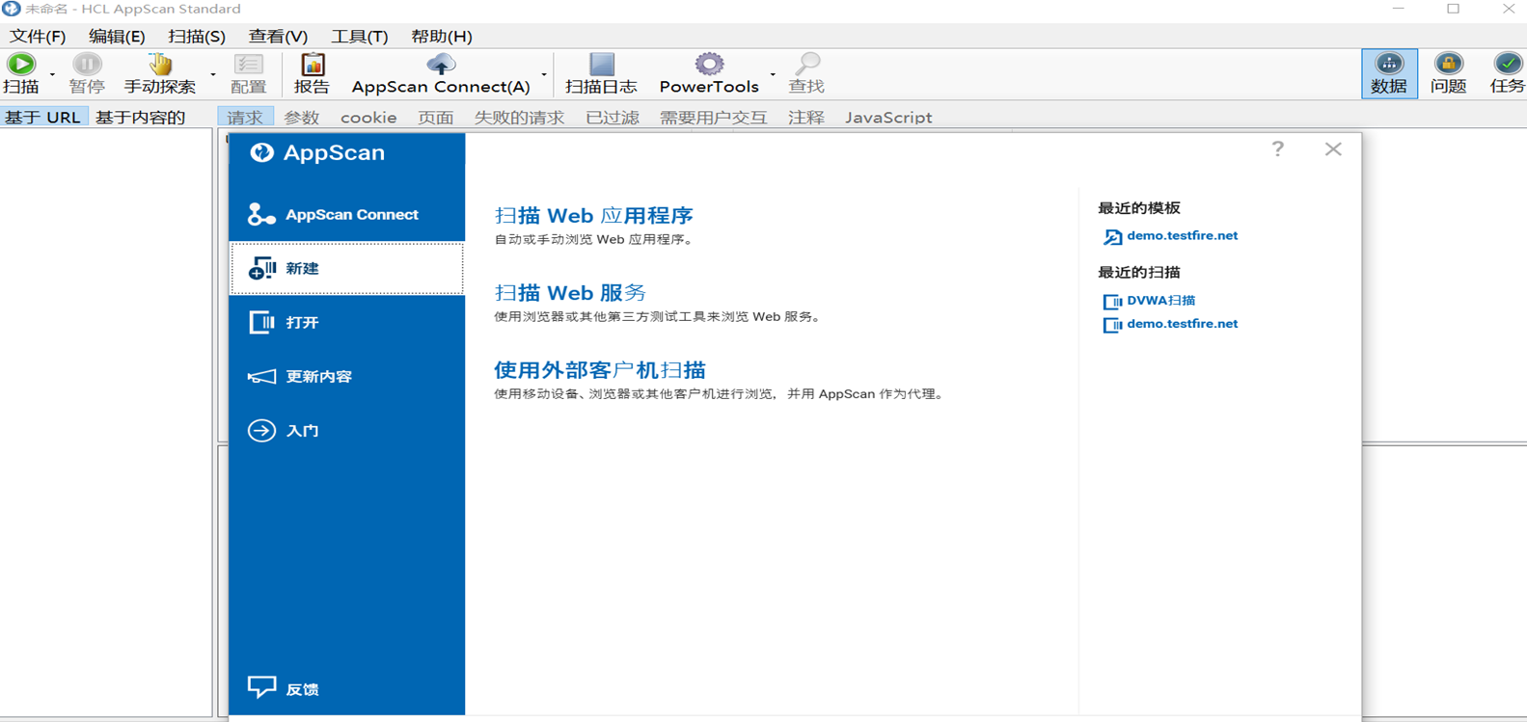Open the 编辑(E) menu
The height and width of the screenshot is (722, 1527).
point(117,37)
